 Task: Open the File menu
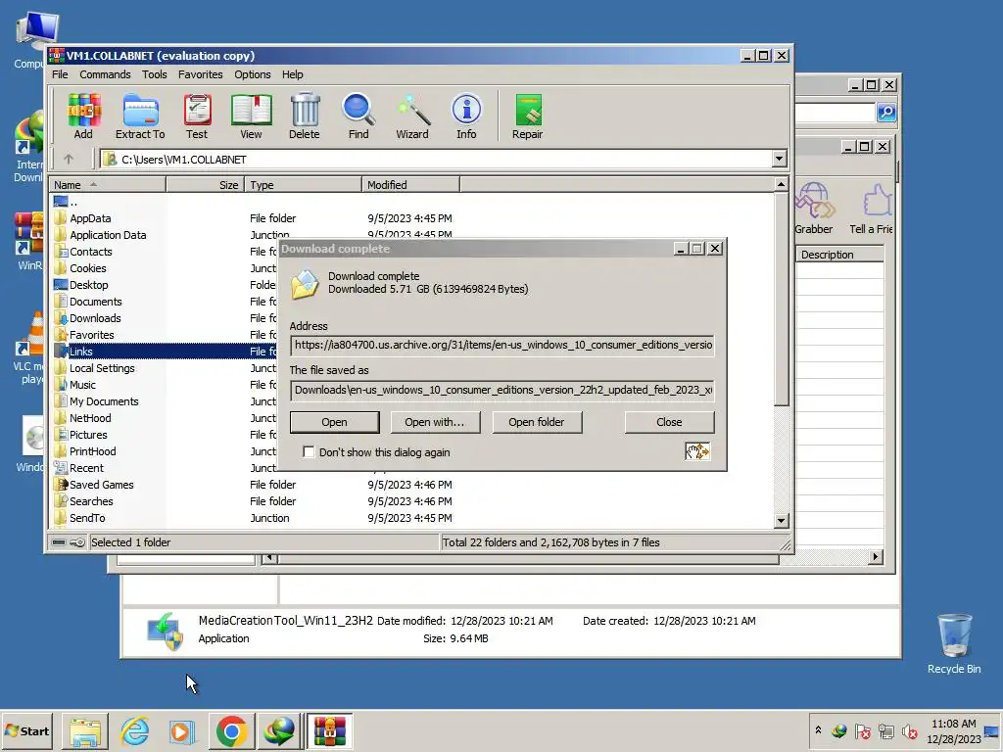coord(60,74)
